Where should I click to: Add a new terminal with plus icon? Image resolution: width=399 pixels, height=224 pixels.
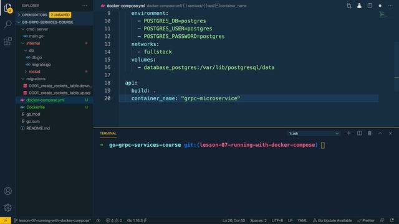coord(349,133)
